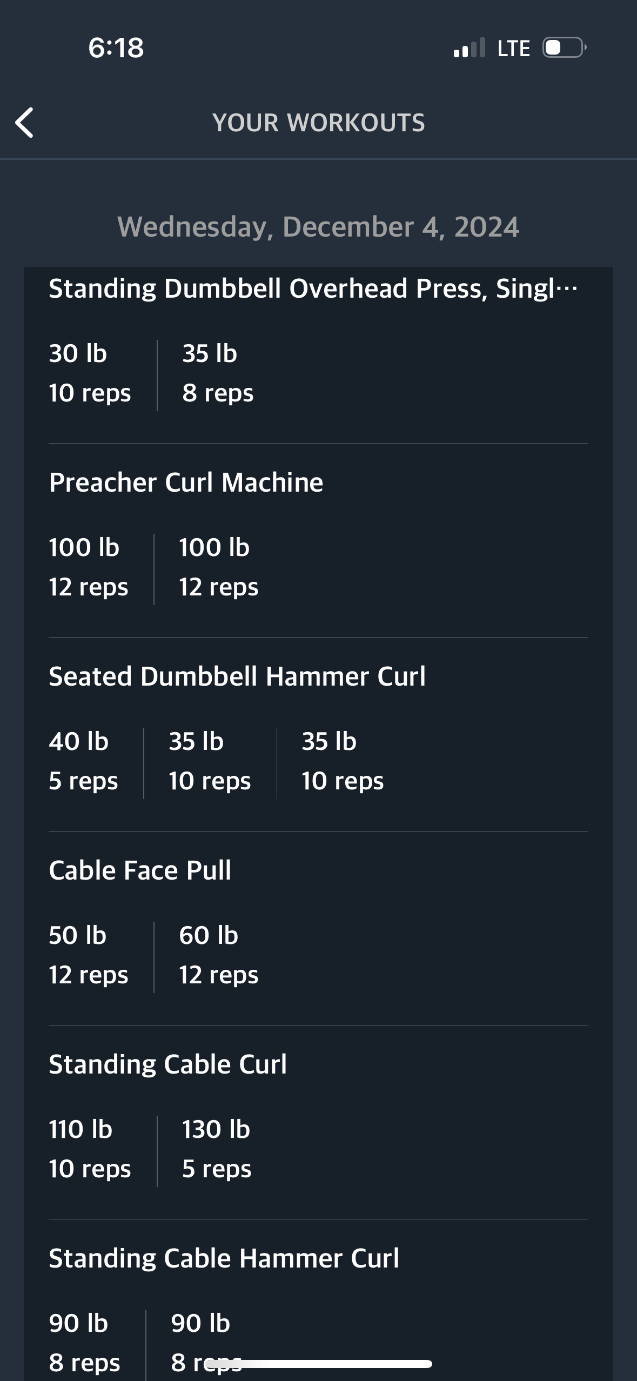Select the Wednesday, December 4, 2024 date
This screenshot has height=1381, width=637.
(318, 227)
